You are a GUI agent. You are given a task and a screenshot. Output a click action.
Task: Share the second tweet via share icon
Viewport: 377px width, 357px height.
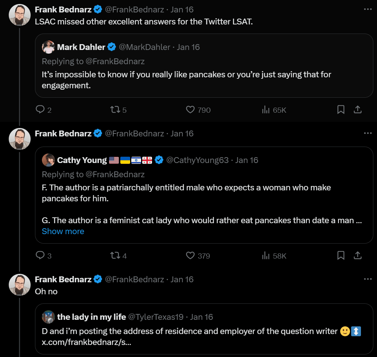coord(358,255)
